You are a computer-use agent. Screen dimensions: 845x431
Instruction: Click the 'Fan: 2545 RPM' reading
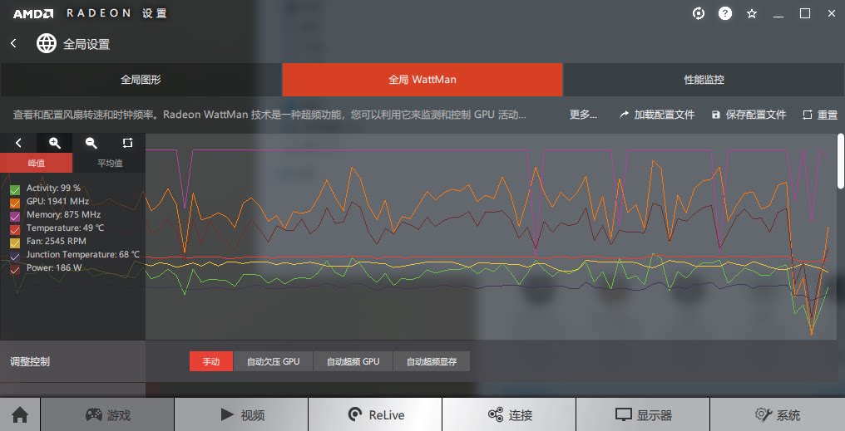click(56, 241)
